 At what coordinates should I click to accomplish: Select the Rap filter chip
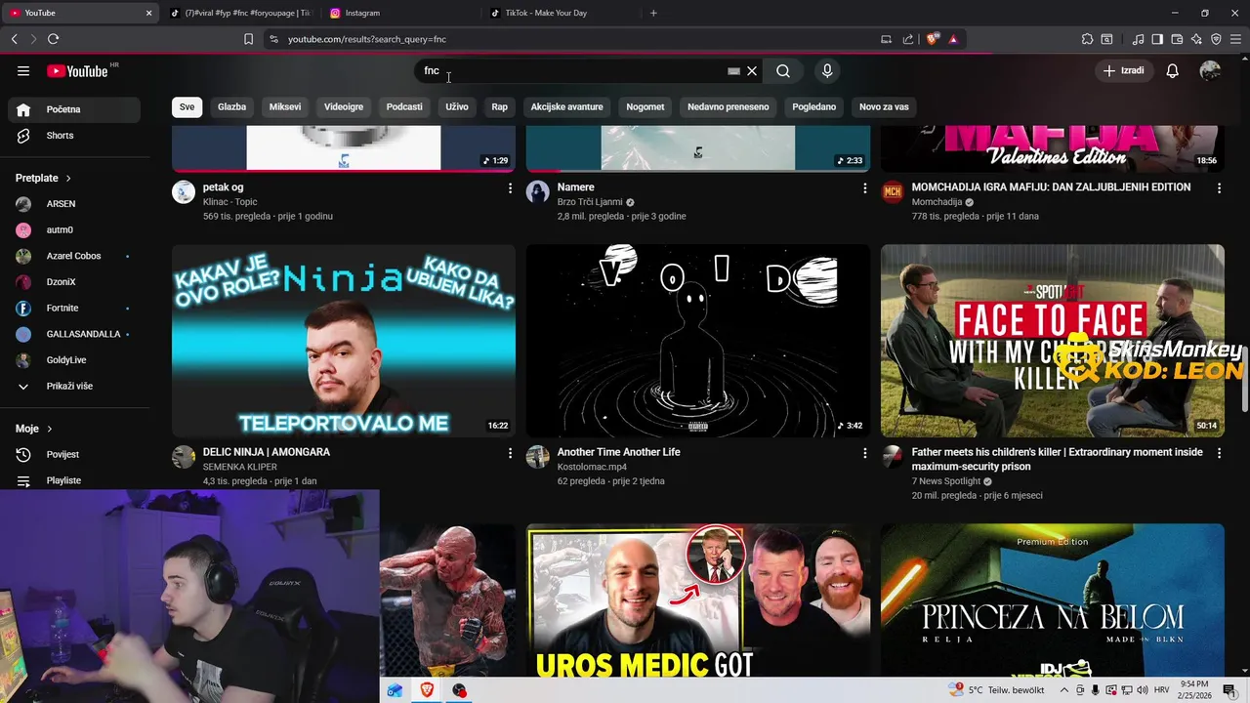499,106
